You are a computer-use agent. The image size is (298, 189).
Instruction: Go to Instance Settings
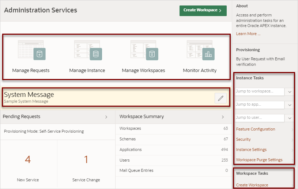(251, 150)
